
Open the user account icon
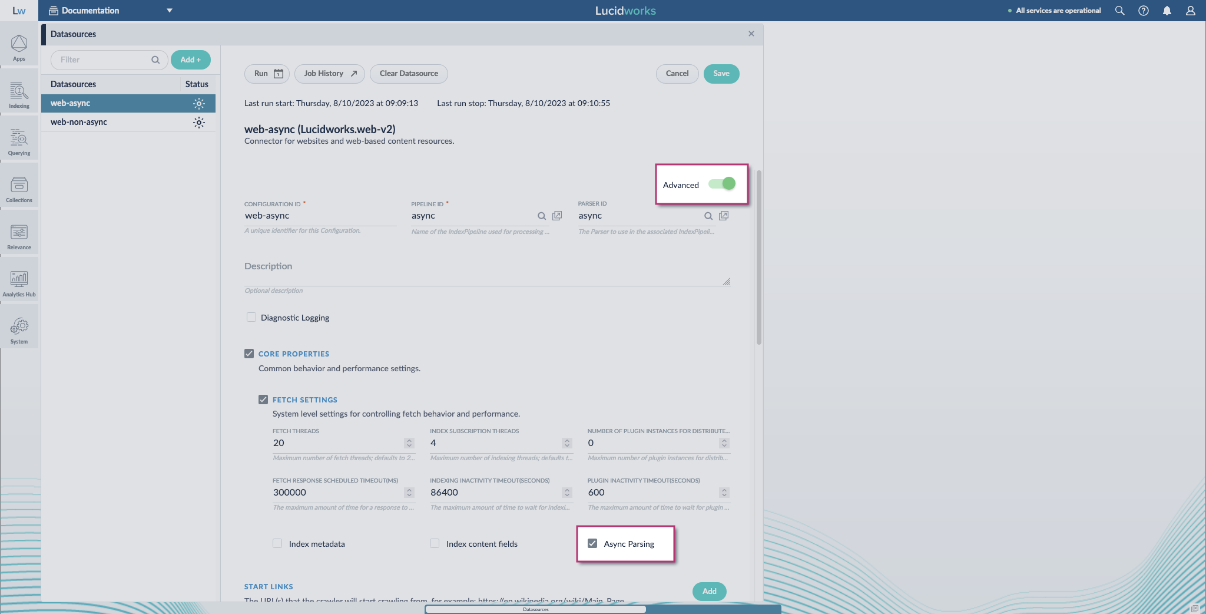click(x=1190, y=11)
